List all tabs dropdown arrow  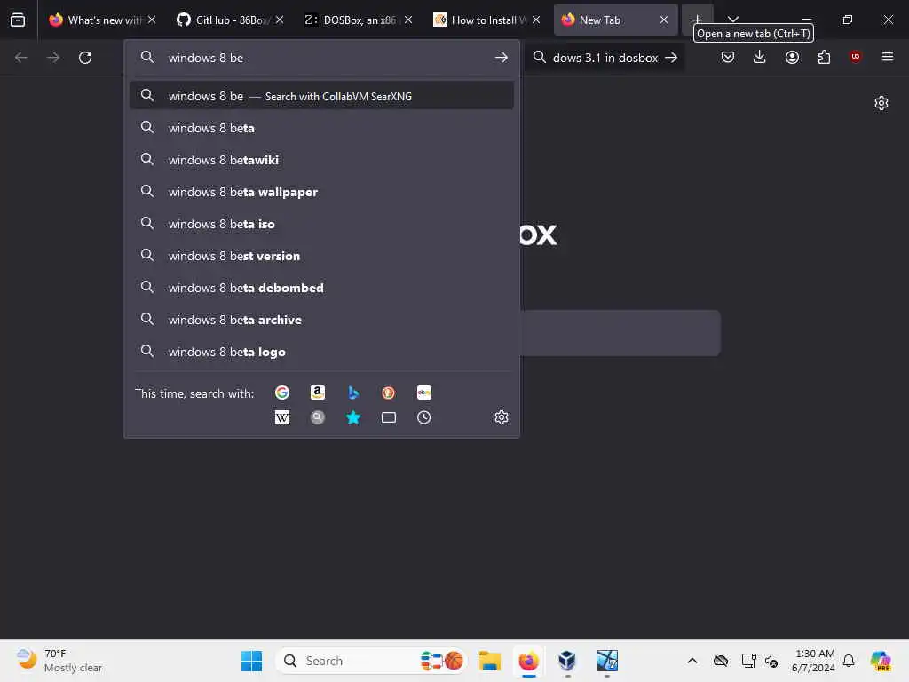click(732, 20)
